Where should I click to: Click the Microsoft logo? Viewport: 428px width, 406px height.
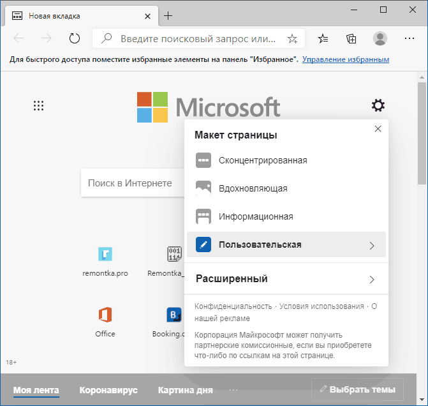click(x=209, y=107)
